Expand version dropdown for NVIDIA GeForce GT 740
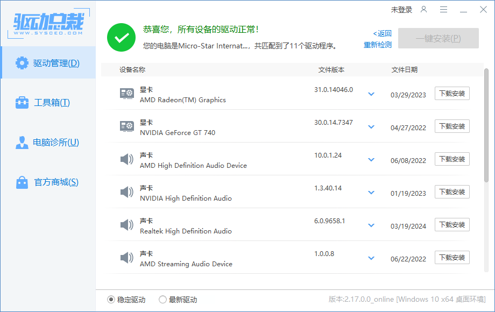The width and height of the screenshot is (495, 312). pos(371,127)
